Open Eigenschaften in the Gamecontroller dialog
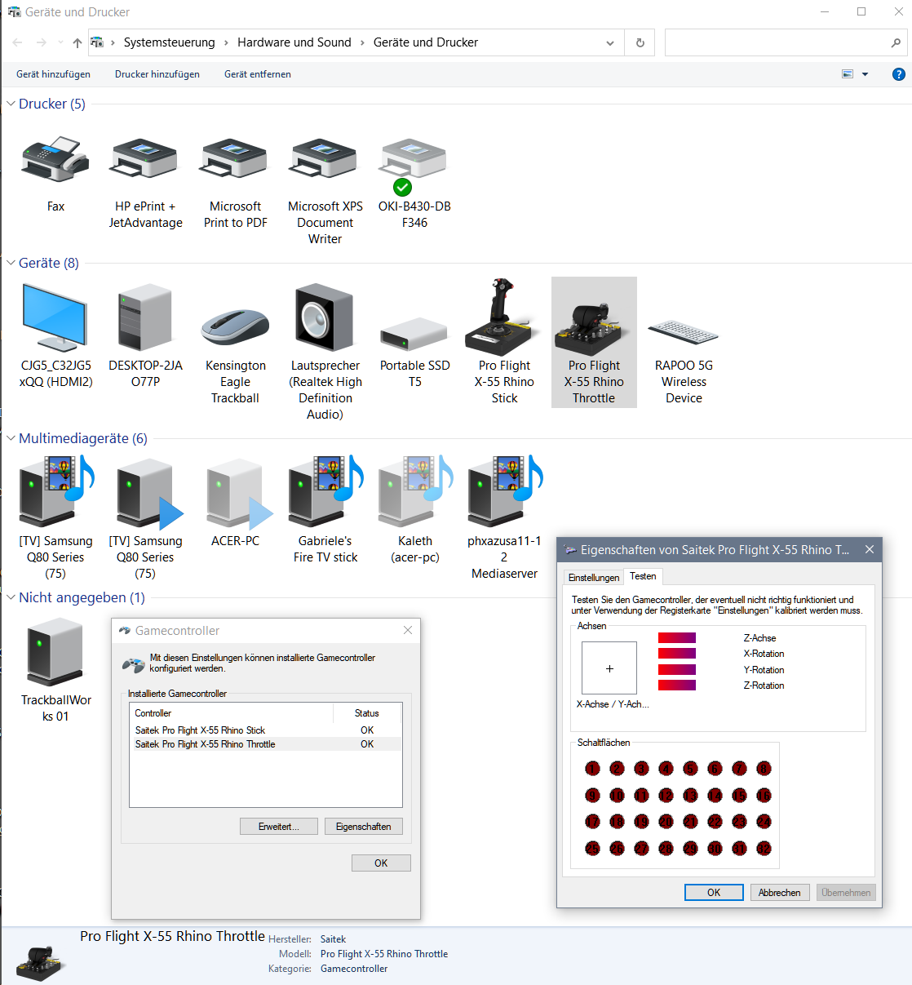This screenshot has height=985, width=912. 364,827
